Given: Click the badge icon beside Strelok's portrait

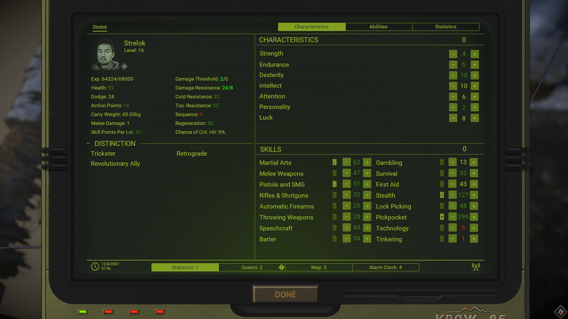Looking at the screenshot, I should point(124,66).
